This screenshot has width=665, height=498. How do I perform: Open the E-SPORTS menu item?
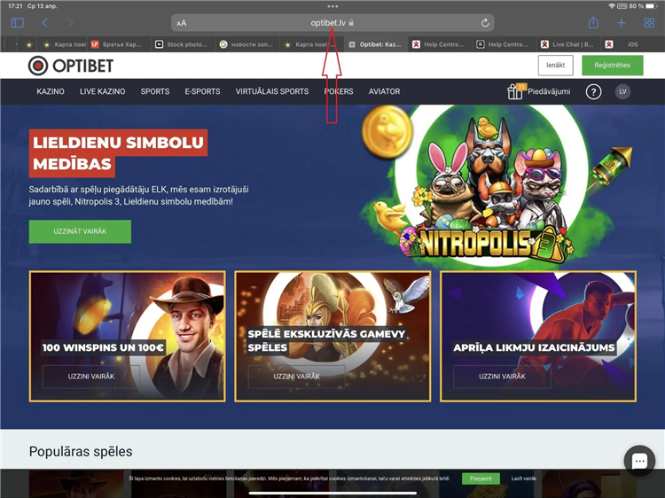tap(202, 91)
